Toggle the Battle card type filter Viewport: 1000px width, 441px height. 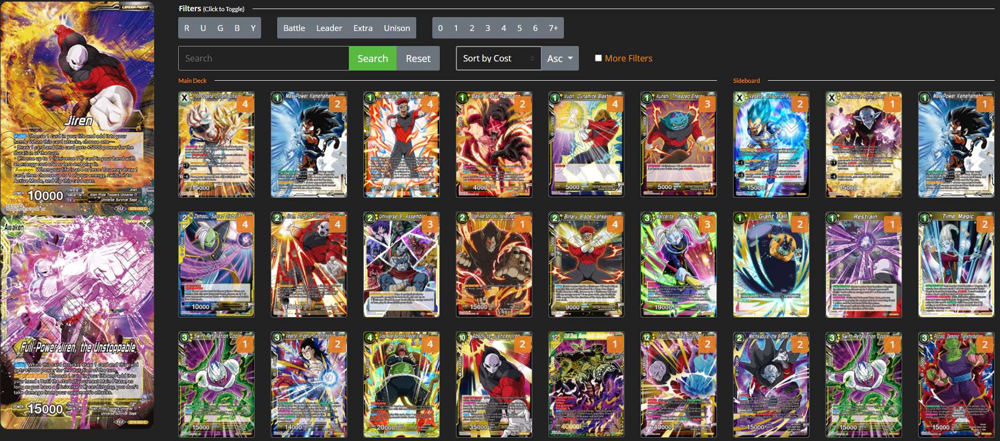[x=294, y=28]
